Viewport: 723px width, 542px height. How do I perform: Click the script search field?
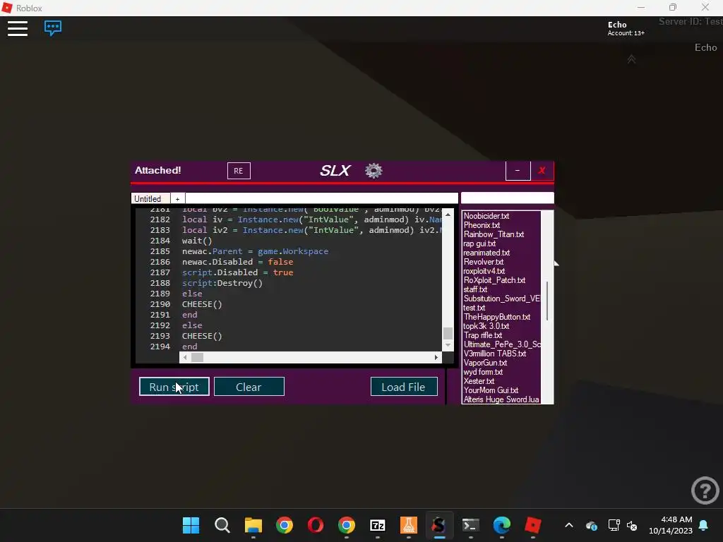pyautogui.click(x=507, y=198)
